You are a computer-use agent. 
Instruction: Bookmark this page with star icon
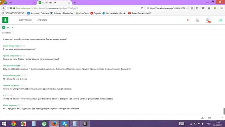click(192, 8)
